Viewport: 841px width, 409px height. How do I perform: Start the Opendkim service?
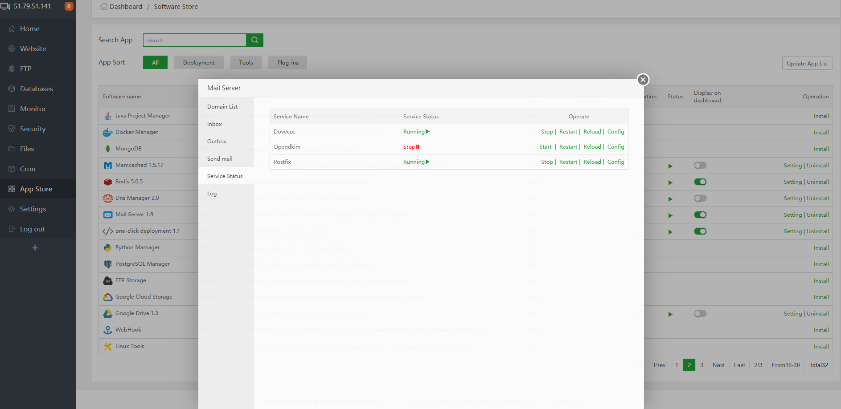545,147
